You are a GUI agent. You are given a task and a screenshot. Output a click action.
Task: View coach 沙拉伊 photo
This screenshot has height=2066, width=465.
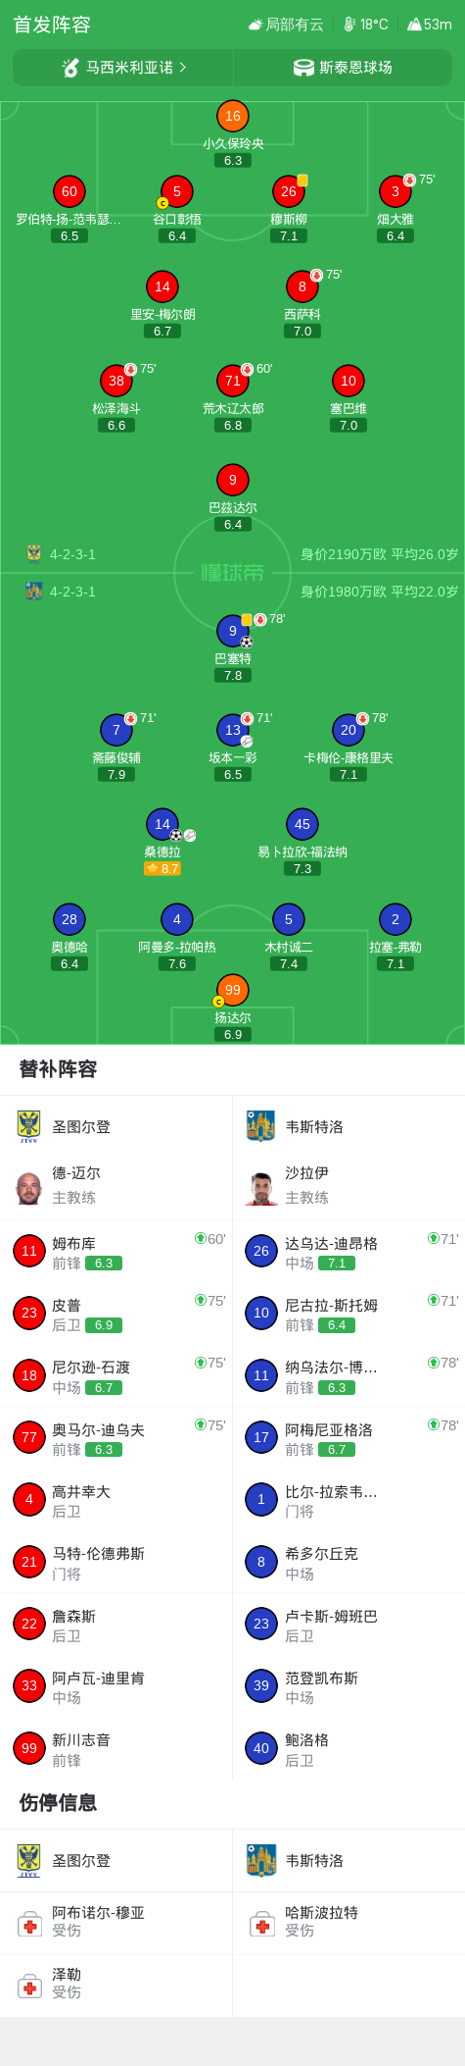point(261,1187)
